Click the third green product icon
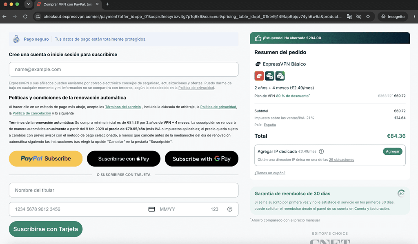Image resolution: width=418 pixels, height=244 pixels. click(280, 76)
